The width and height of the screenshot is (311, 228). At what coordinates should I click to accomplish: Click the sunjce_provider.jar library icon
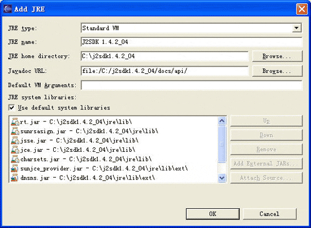coord(15,168)
